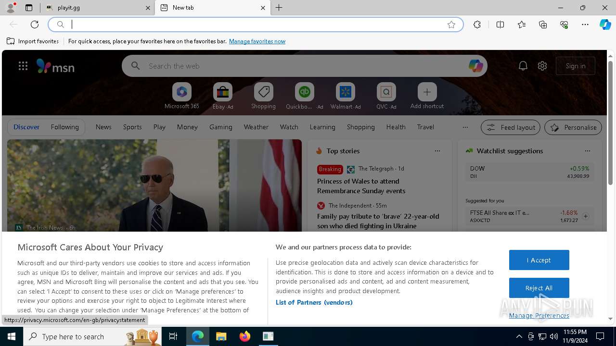Click Add shortcut tile

427,96
